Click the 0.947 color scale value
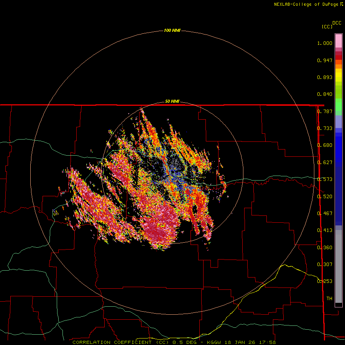The width and height of the screenshot is (345, 345). click(325, 60)
